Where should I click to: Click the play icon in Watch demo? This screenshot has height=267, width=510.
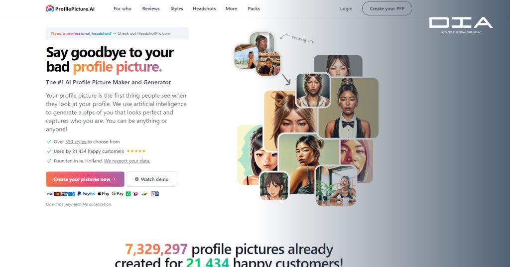[x=136, y=179]
